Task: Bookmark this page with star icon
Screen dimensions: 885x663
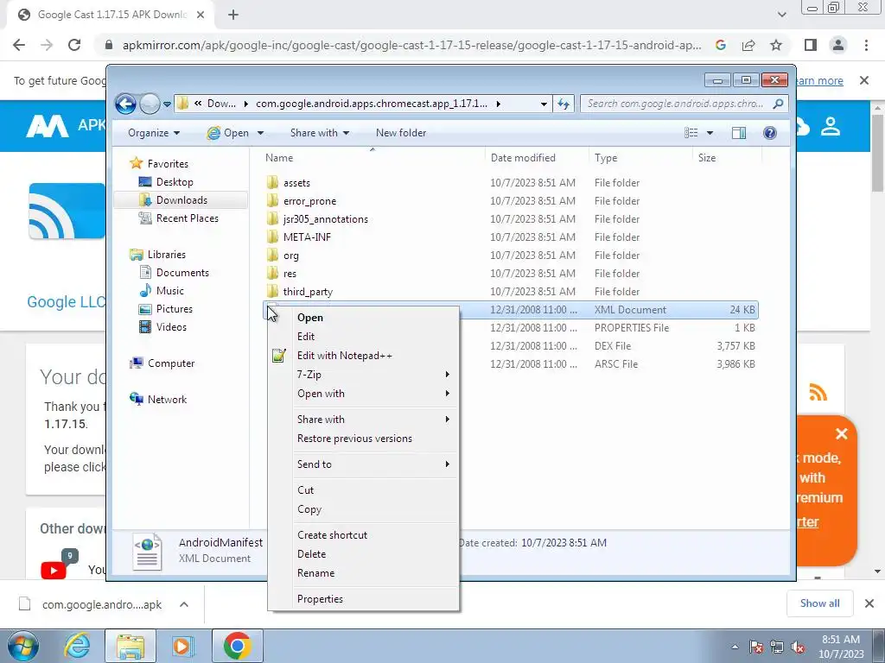Action: click(x=776, y=45)
